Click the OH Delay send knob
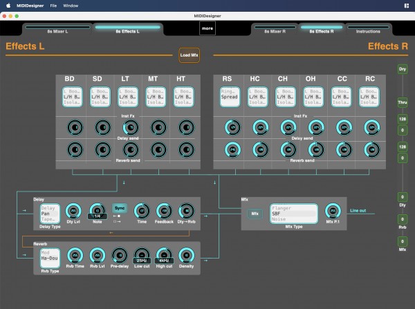 316,127
